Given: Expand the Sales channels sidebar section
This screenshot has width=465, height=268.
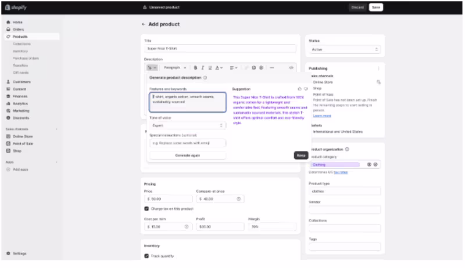Looking at the screenshot, I should click(x=56, y=129).
